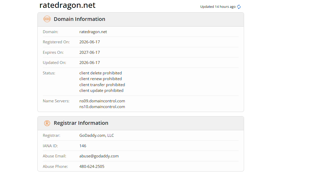The height and width of the screenshot is (177, 311).
Task: Click the ratedragon.net page title
Action: click(x=67, y=5)
